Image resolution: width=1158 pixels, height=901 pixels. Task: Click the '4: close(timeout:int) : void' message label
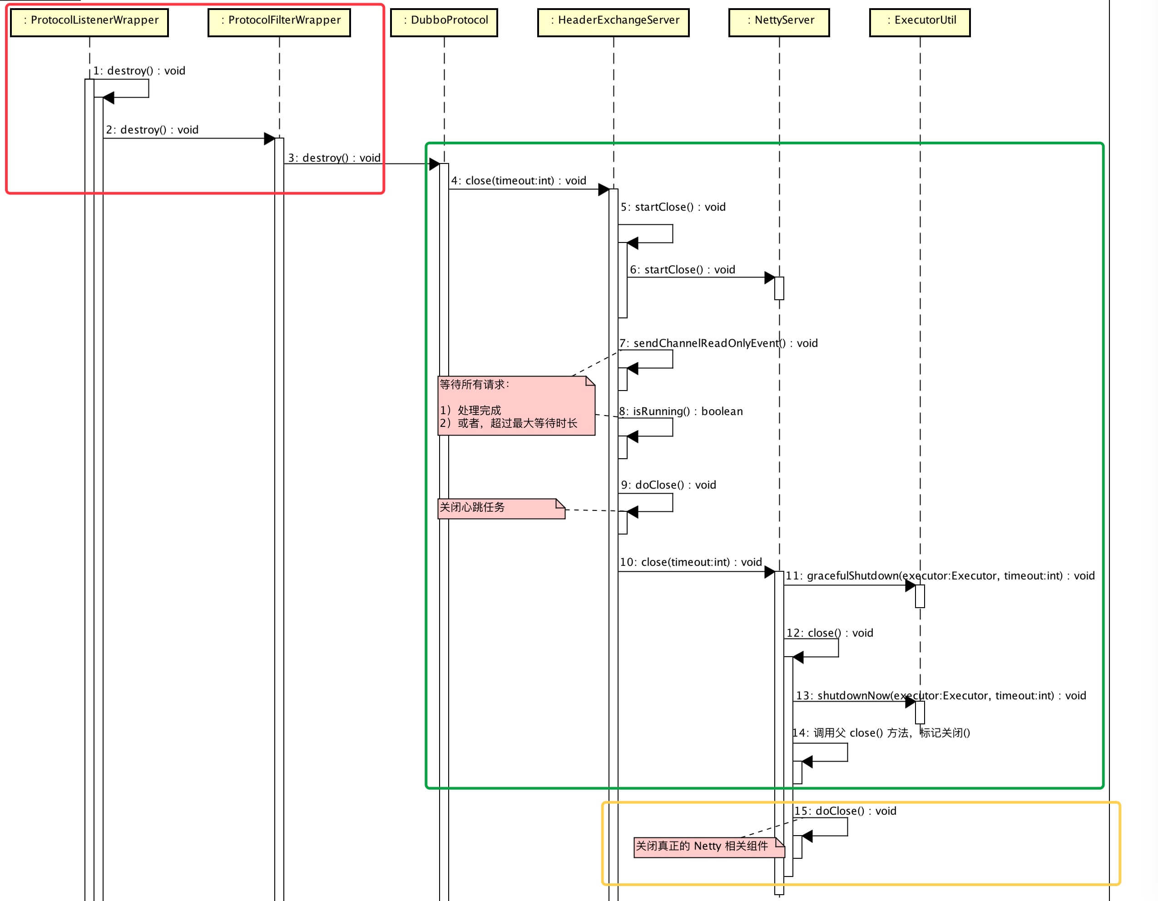tap(518, 180)
